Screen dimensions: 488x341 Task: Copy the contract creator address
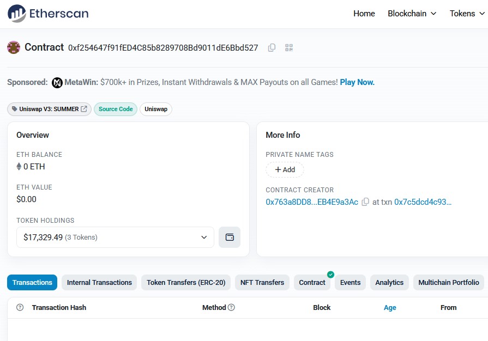(365, 202)
